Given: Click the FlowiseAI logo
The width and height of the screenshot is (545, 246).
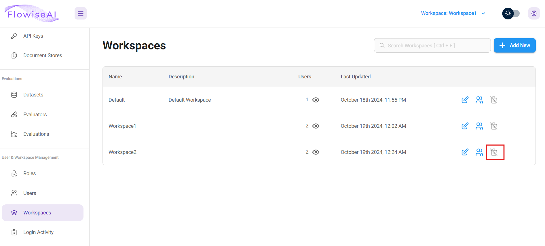Looking at the screenshot, I should tap(32, 13).
